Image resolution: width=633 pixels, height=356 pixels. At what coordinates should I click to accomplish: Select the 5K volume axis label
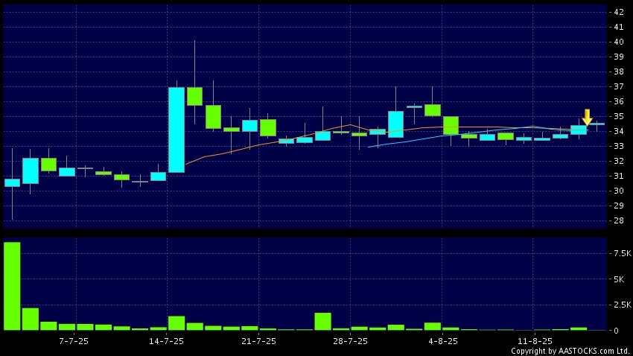coord(619,279)
